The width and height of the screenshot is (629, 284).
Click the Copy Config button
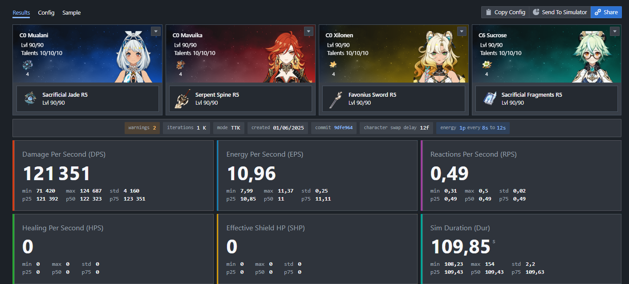pos(505,12)
